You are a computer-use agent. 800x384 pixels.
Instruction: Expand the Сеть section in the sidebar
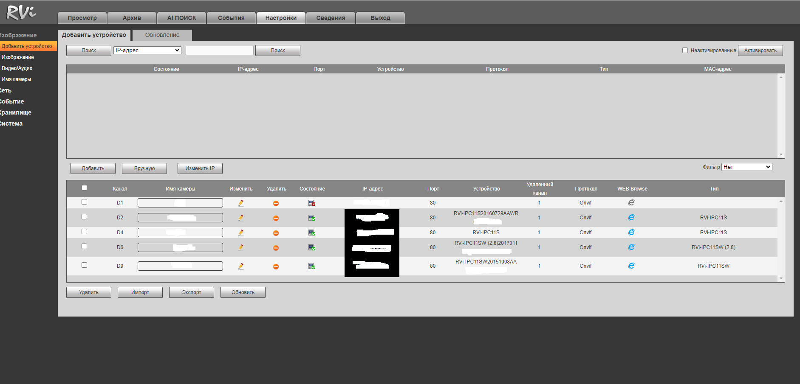6,90
